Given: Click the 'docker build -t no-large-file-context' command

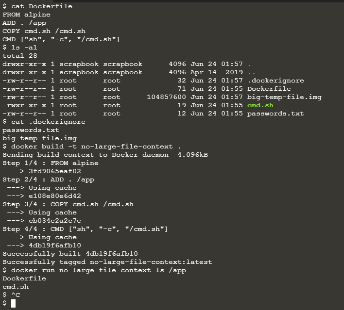Looking at the screenshot, I should pos(92,147).
